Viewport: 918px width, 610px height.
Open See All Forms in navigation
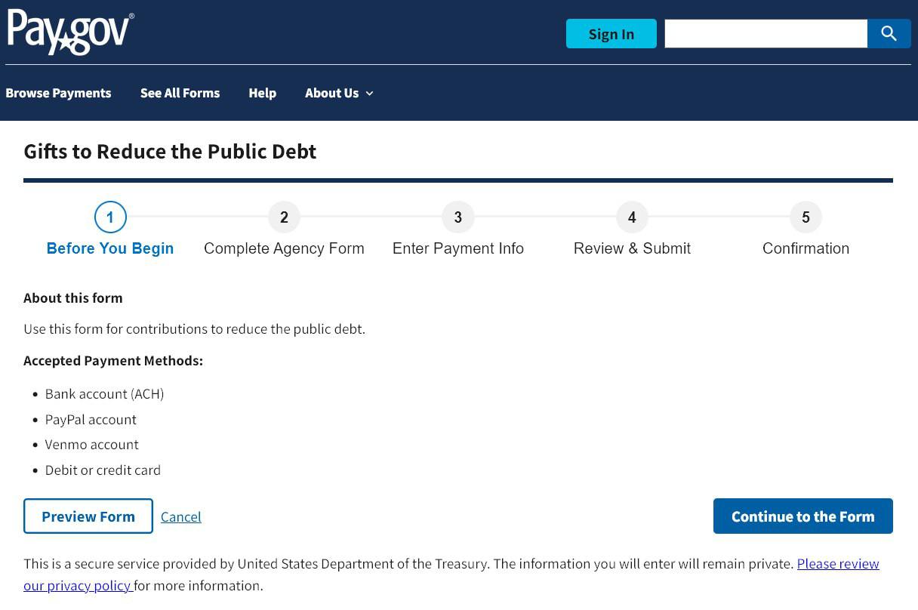pos(180,93)
